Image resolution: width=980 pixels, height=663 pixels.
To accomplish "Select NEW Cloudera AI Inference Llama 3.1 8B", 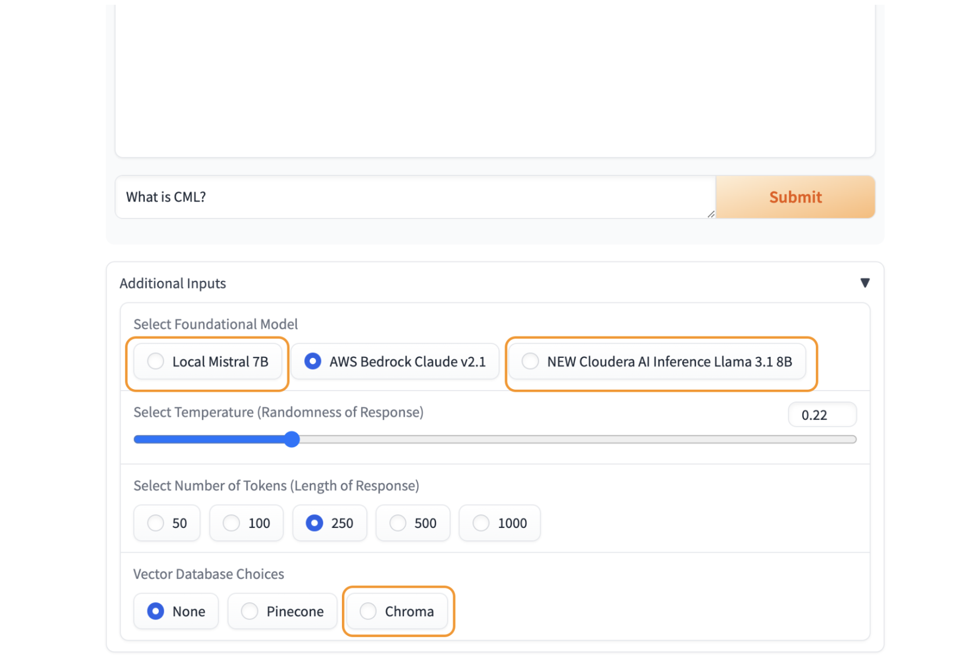I will click(657, 362).
